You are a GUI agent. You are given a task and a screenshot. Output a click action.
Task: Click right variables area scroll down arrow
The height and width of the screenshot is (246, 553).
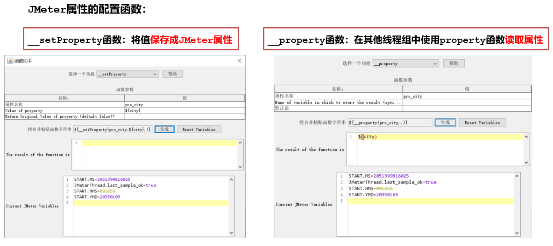point(517,233)
